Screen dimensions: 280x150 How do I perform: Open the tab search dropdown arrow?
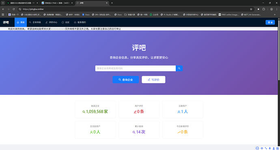click(x=3, y=3)
